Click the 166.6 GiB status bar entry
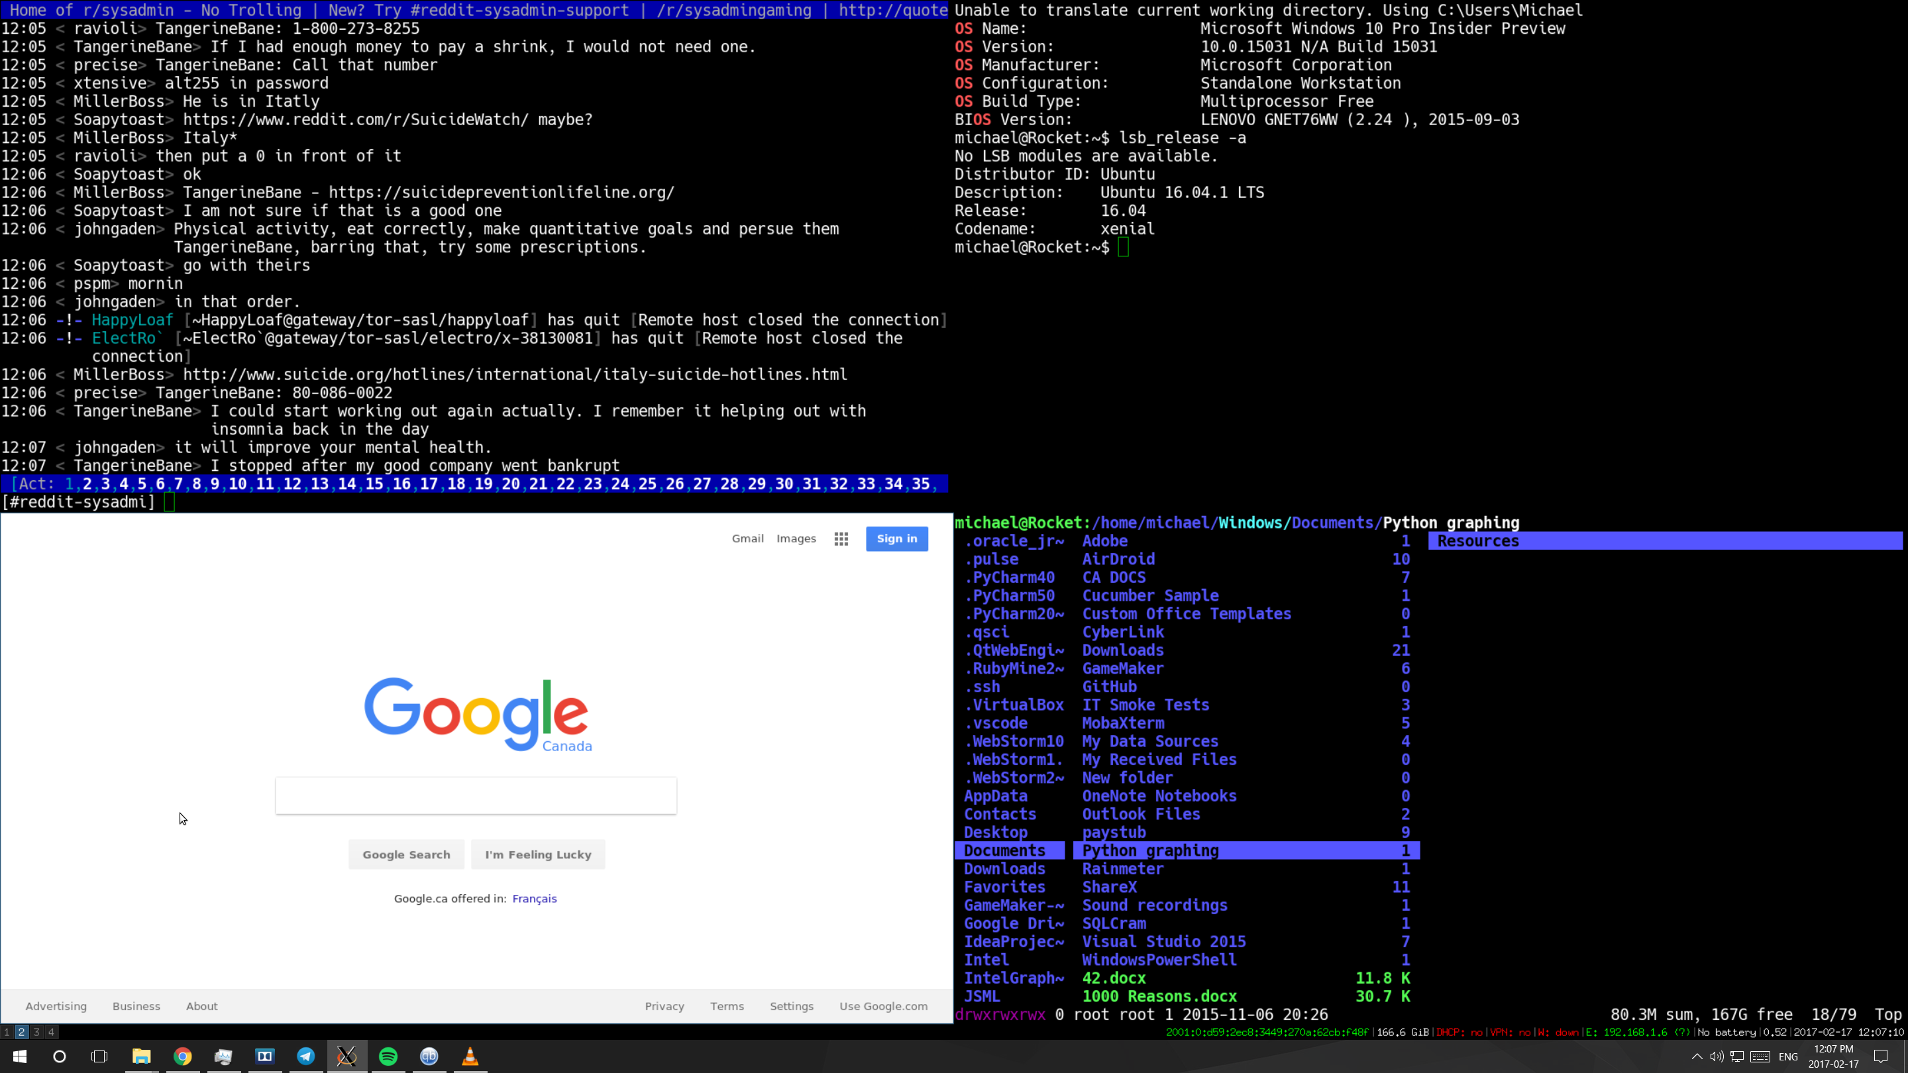Screen dimensions: 1908x1073 tap(1402, 1033)
